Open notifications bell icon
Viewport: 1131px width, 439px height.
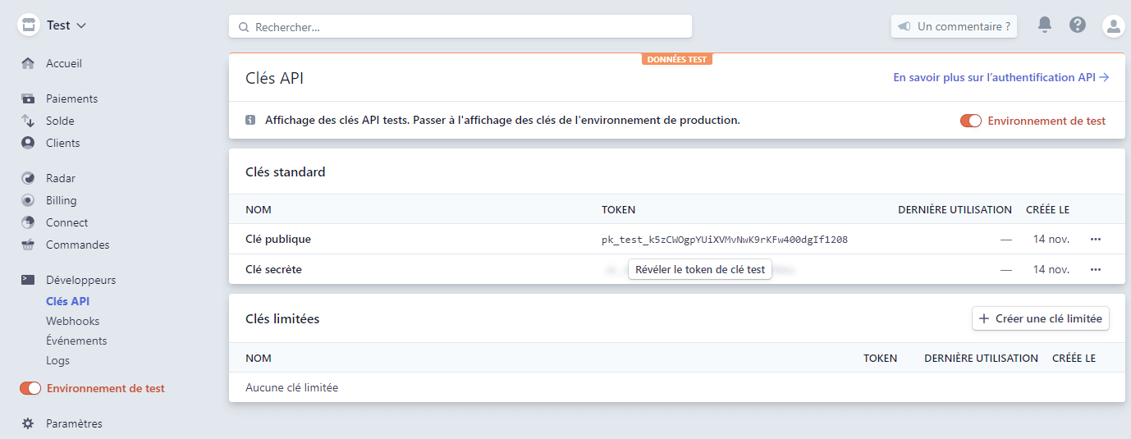coord(1045,25)
